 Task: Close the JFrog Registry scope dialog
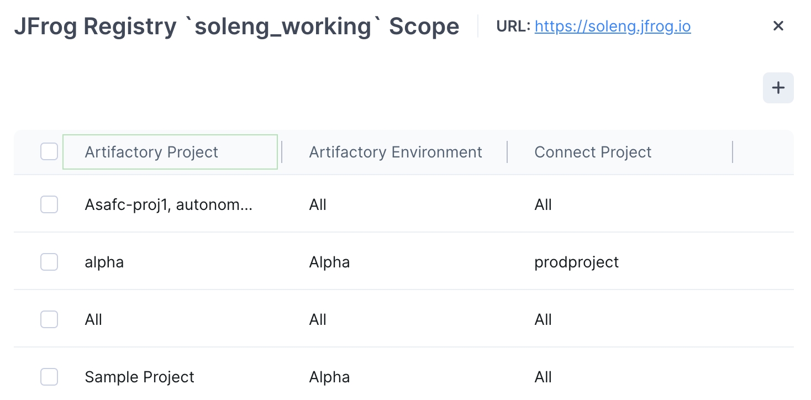[778, 26]
